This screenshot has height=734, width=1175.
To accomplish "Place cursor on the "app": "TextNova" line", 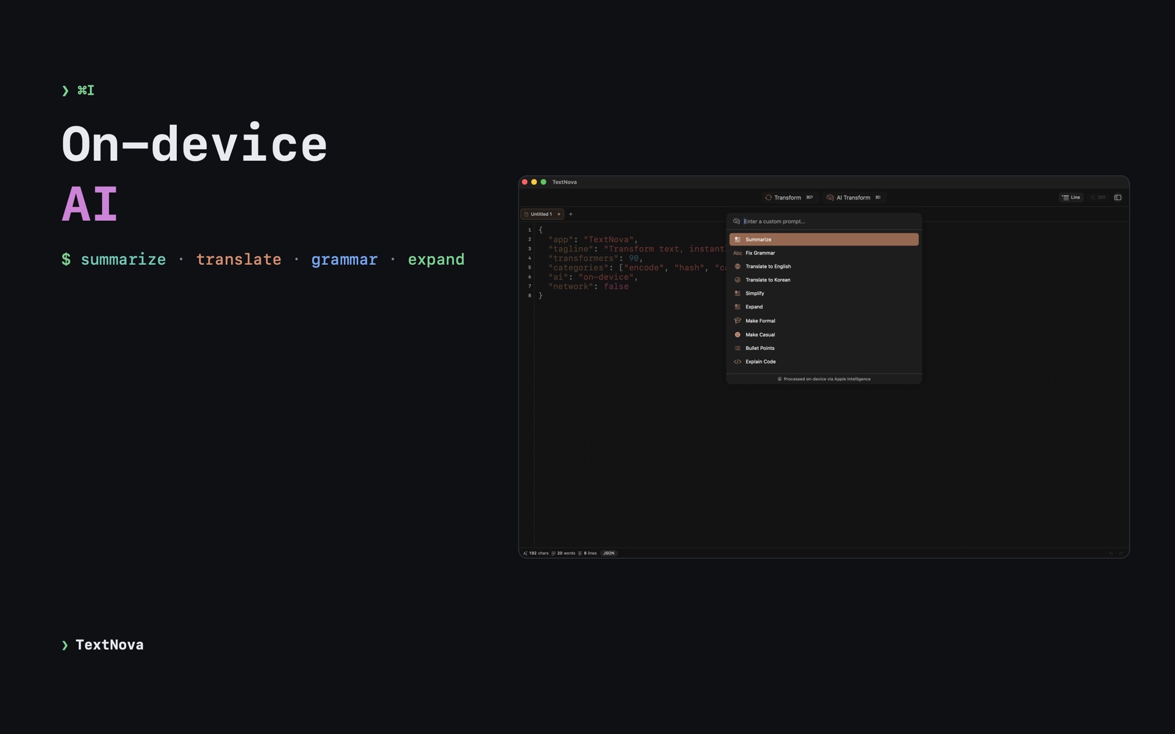I will (x=593, y=239).
